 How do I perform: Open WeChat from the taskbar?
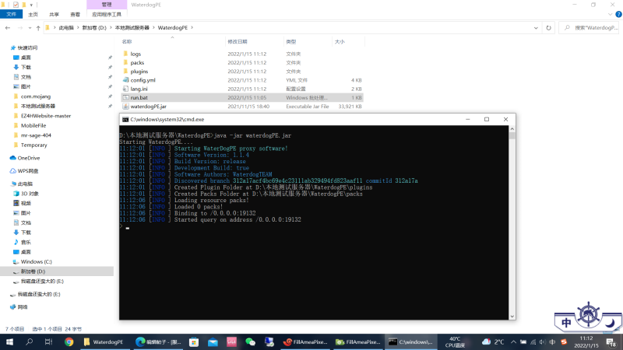click(x=250, y=341)
